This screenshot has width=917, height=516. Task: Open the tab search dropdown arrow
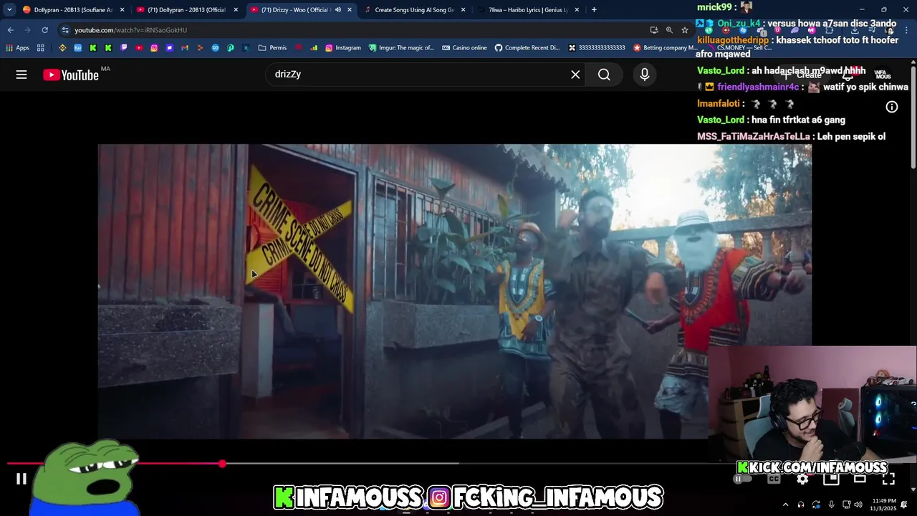point(9,10)
